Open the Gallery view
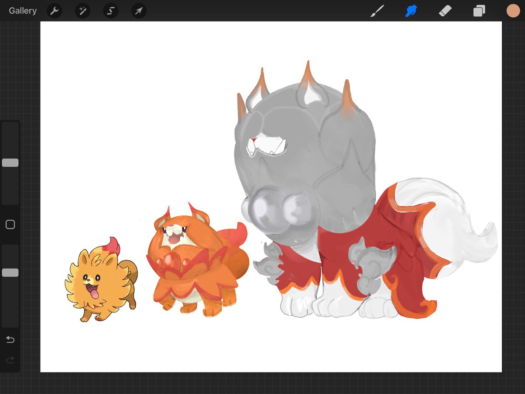Image resolution: width=525 pixels, height=394 pixels. coord(23,11)
